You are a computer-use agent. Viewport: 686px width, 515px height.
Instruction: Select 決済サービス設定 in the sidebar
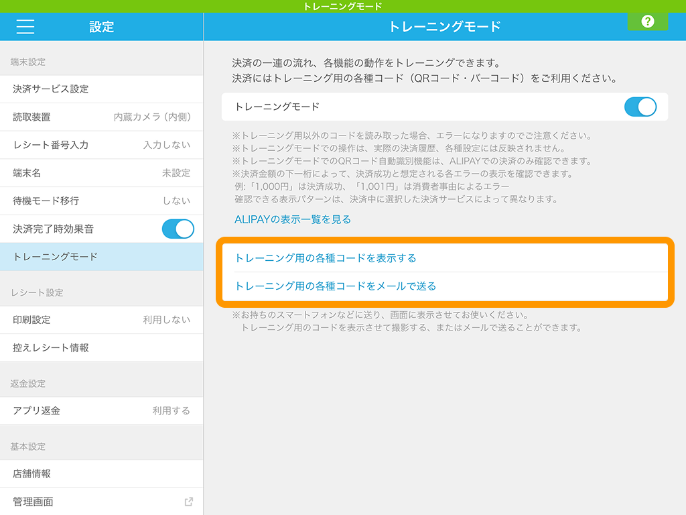[101, 89]
